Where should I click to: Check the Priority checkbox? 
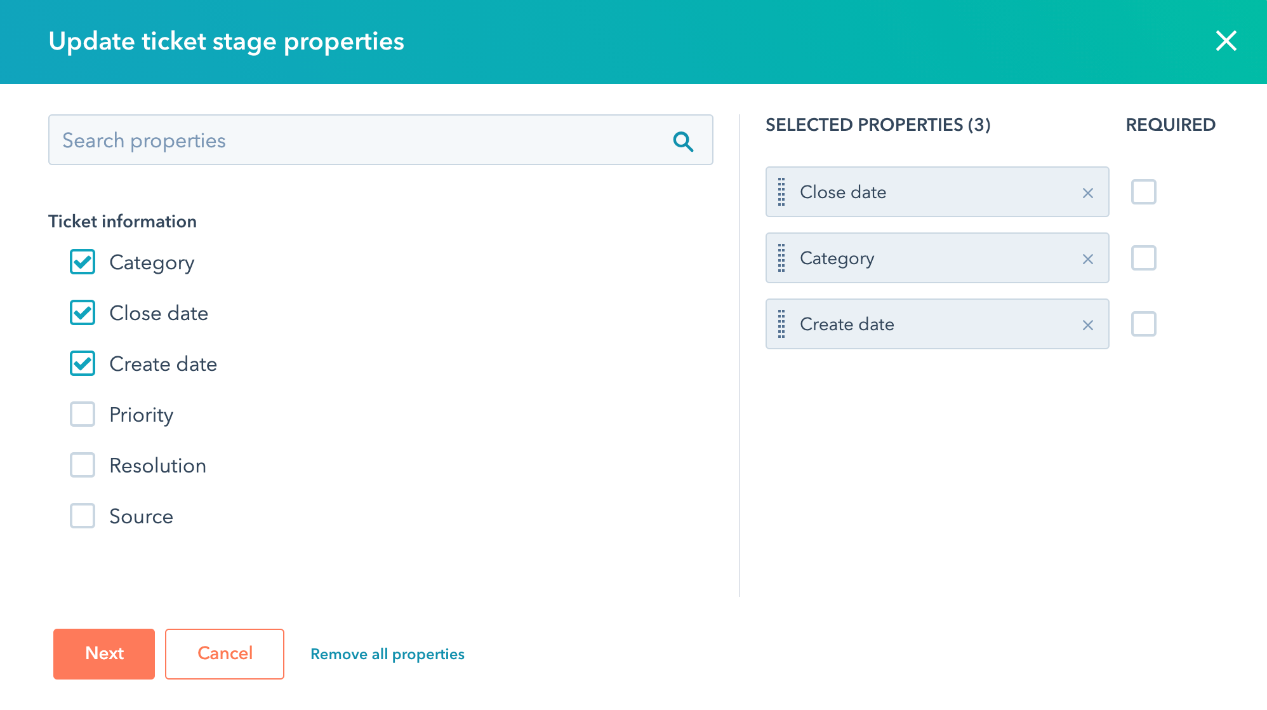[x=83, y=414]
